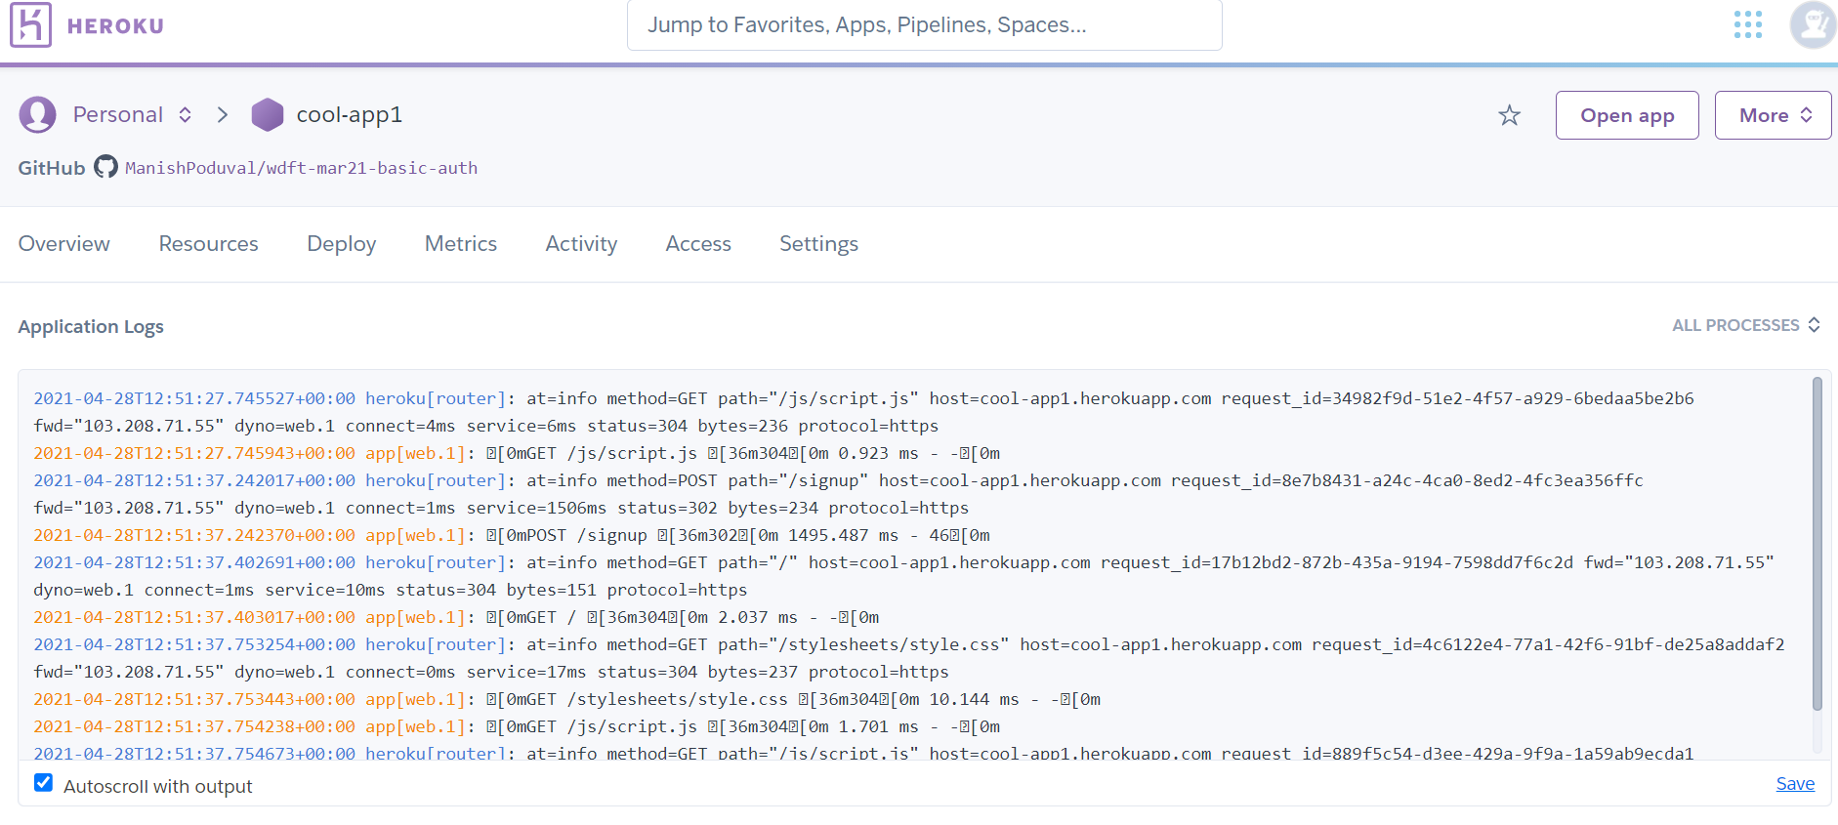Click router log timestamp 2021-04-28T12:51:27.745527
Viewport: 1838px width, 825px height.
tap(194, 398)
